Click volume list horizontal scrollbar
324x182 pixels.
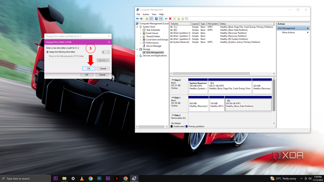coord(211,73)
